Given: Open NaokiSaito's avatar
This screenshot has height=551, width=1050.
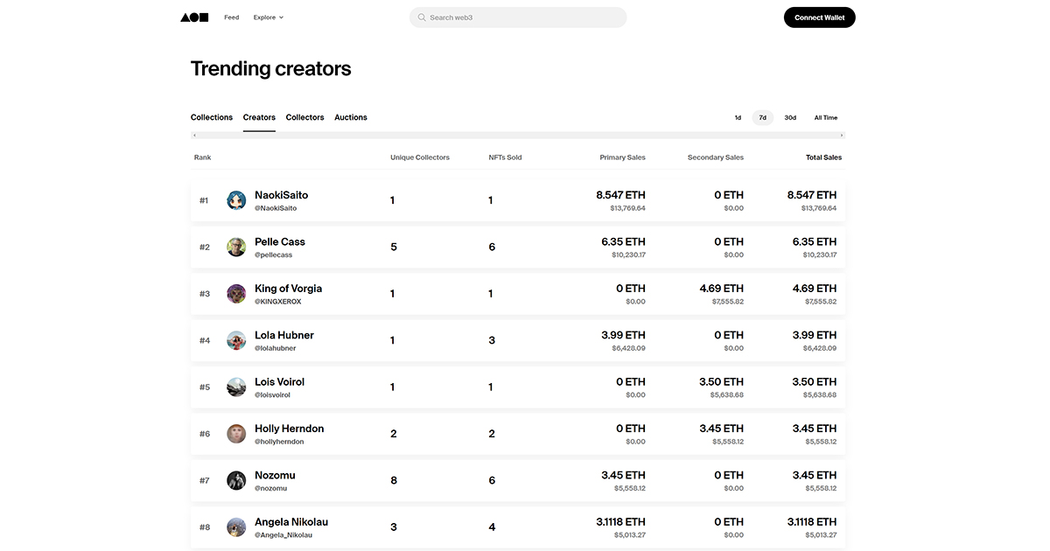Looking at the screenshot, I should tap(236, 200).
